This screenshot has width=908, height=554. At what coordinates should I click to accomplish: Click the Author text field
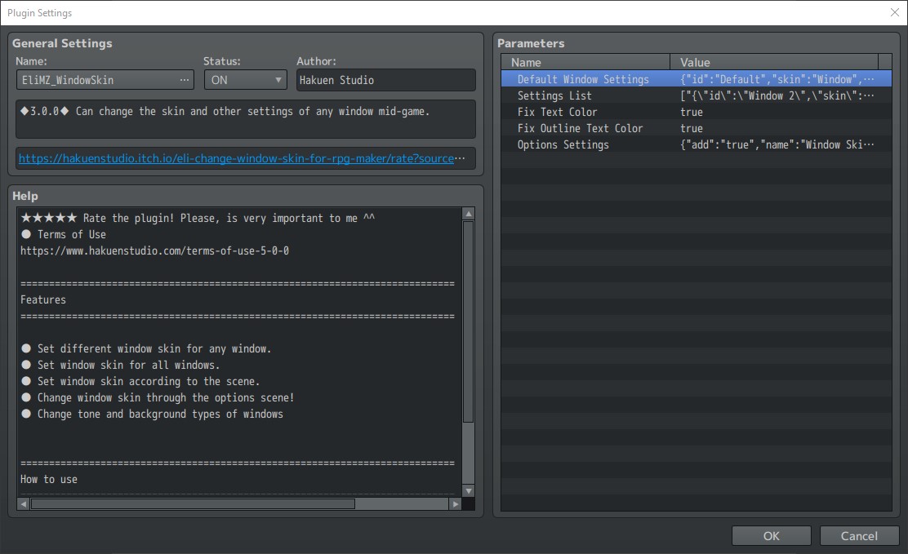(385, 80)
